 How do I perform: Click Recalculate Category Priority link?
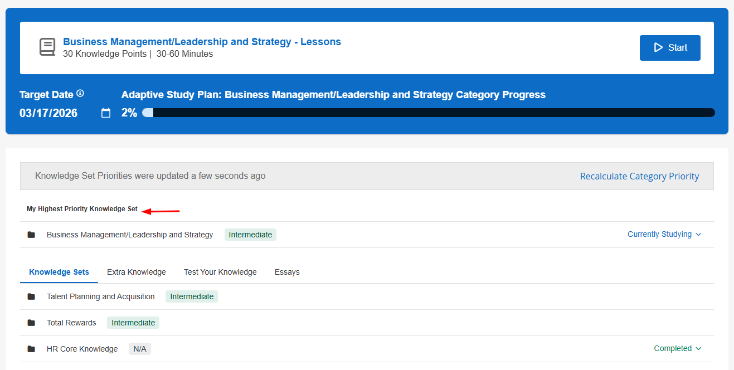click(x=639, y=176)
